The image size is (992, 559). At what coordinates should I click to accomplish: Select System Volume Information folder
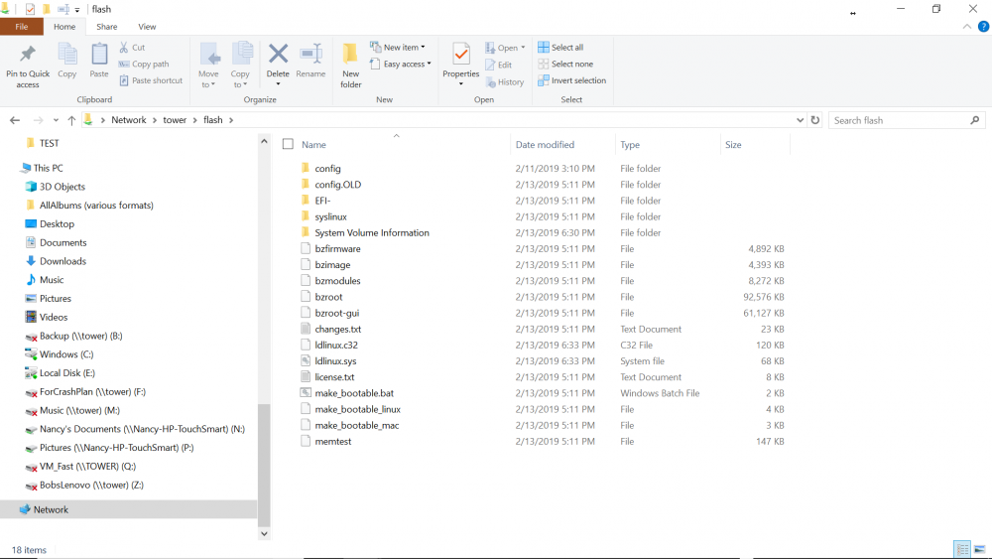(x=372, y=233)
